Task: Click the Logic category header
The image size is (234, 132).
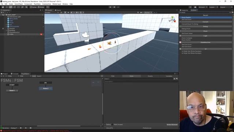Action: pos(205,36)
